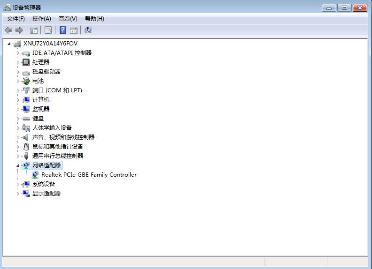Image resolution: width=372 pixels, height=269 pixels.
Task: Click the keyboard 键盘 icon
Action: pyautogui.click(x=26, y=119)
